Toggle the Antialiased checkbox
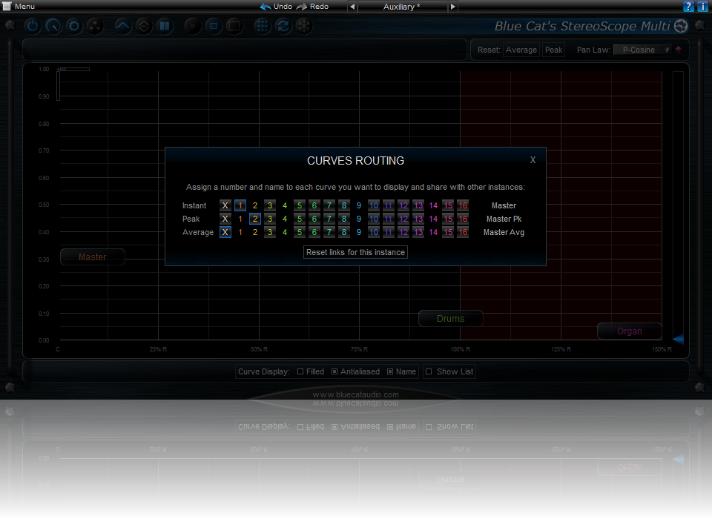 click(x=334, y=371)
